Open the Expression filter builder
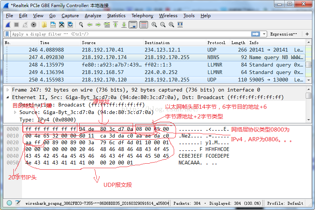 284,34
